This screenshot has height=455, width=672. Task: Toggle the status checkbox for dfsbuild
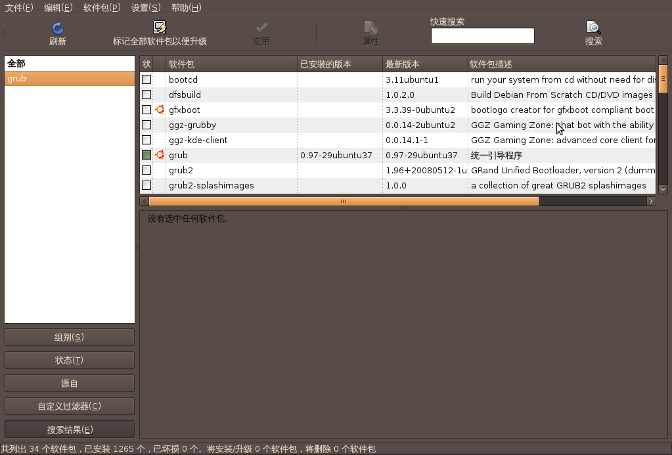click(146, 95)
